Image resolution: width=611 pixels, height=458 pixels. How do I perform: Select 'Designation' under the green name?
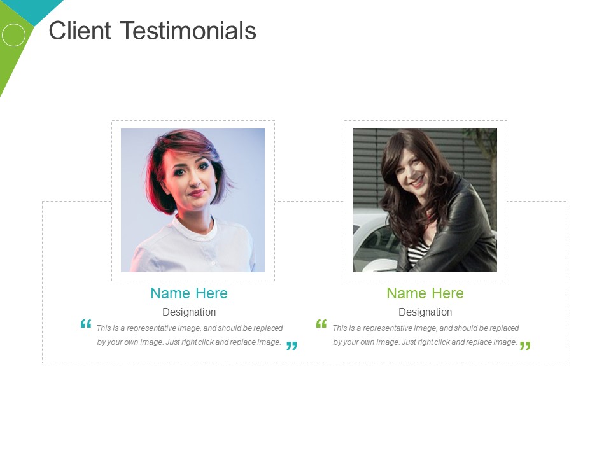(425, 312)
